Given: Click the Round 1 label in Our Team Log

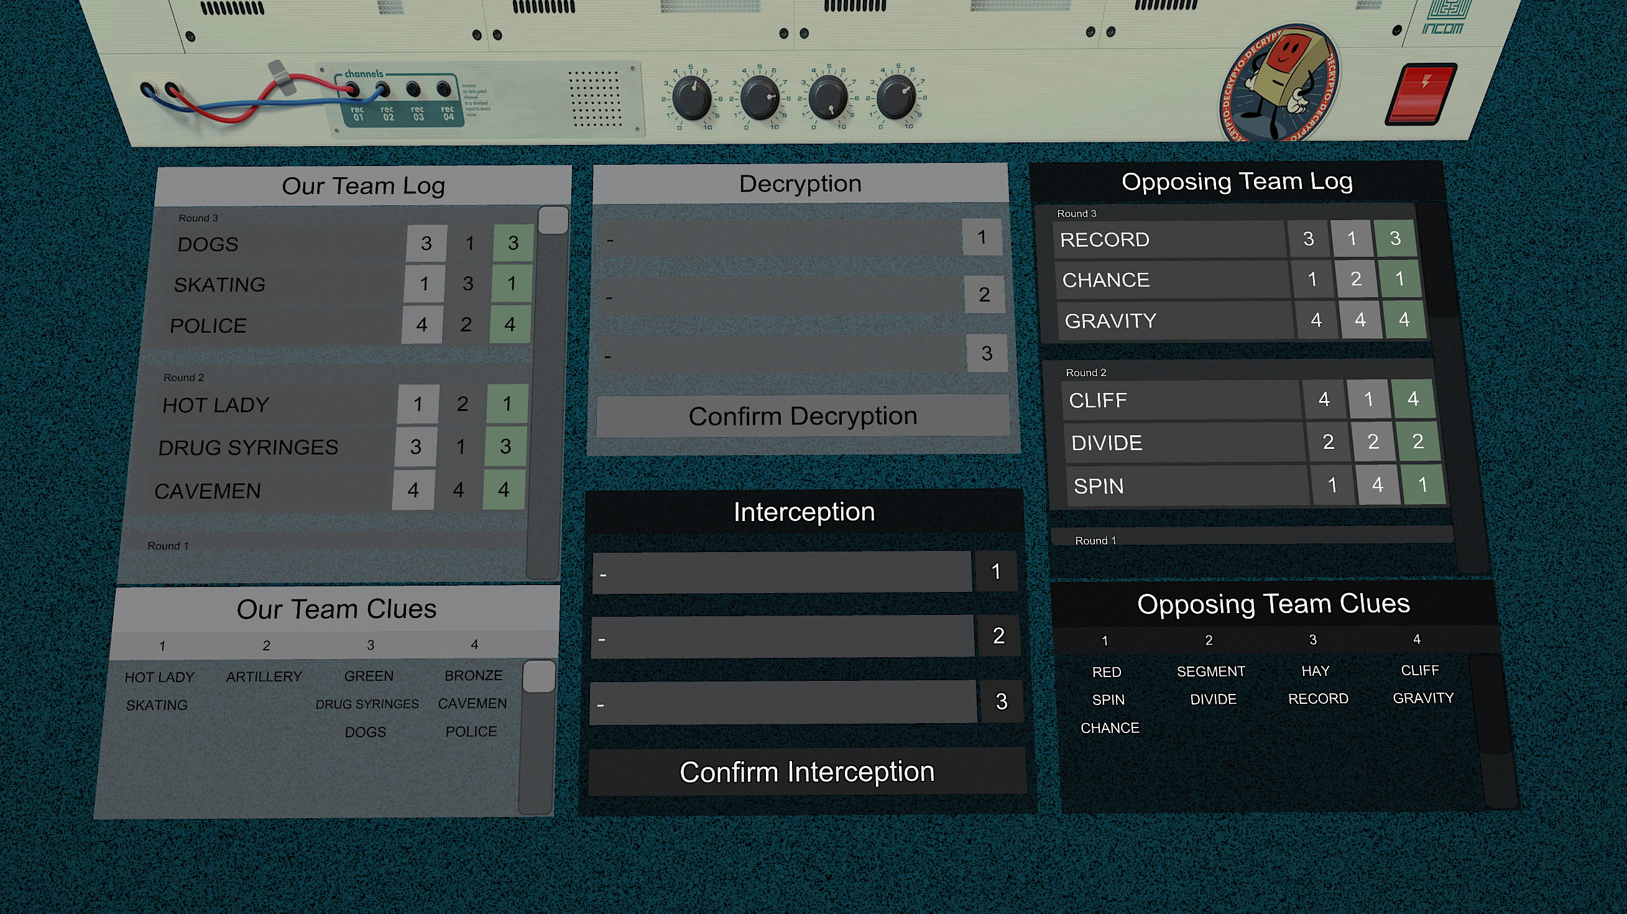Looking at the screenshot, I should [168, 547].
